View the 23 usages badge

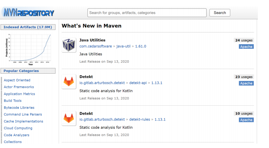pyautogui.click(x=244, y=77)
